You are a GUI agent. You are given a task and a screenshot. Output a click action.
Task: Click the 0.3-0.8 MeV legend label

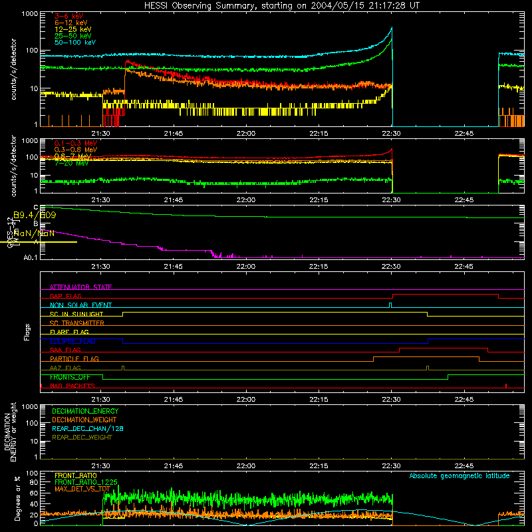click(76, 150)
